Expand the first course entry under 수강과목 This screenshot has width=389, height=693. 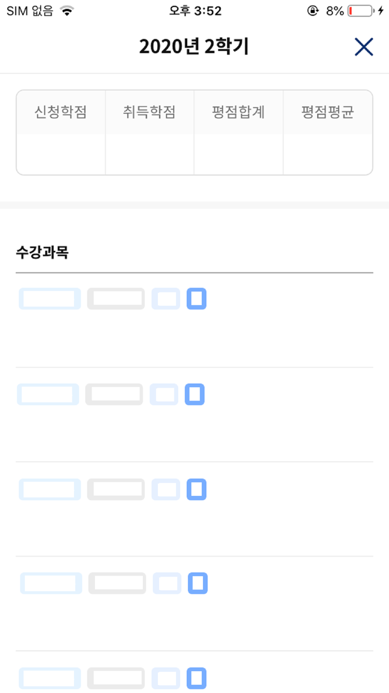[x=49, y=299]
